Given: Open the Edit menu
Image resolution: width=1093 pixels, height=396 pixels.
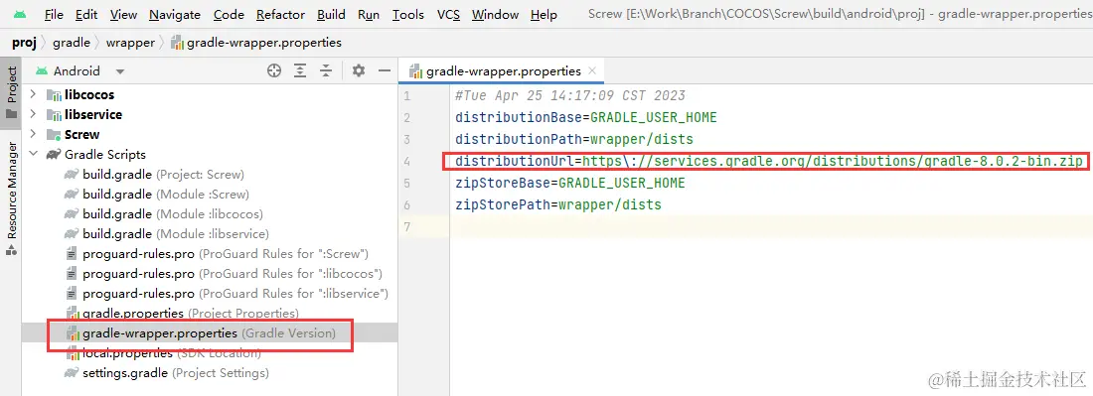Looking at the screenshot, I should pos(86,14).
